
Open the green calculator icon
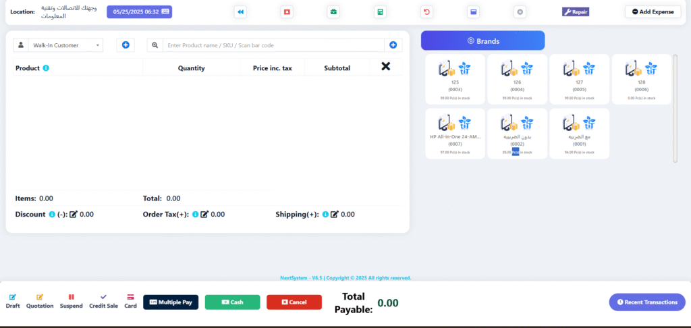pyautogui.click(x=380, y=12)
